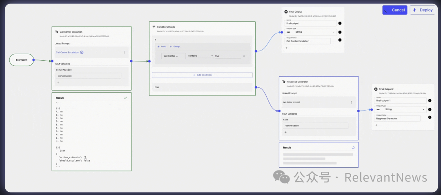
Task: Click the 'J. no' line in Result
Action: (x=59, y=141)
